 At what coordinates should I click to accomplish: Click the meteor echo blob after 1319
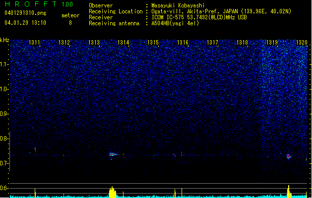[x=288, y=156]
